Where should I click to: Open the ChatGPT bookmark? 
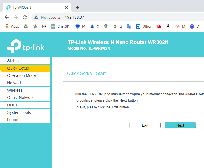click(x=60, y=26)
